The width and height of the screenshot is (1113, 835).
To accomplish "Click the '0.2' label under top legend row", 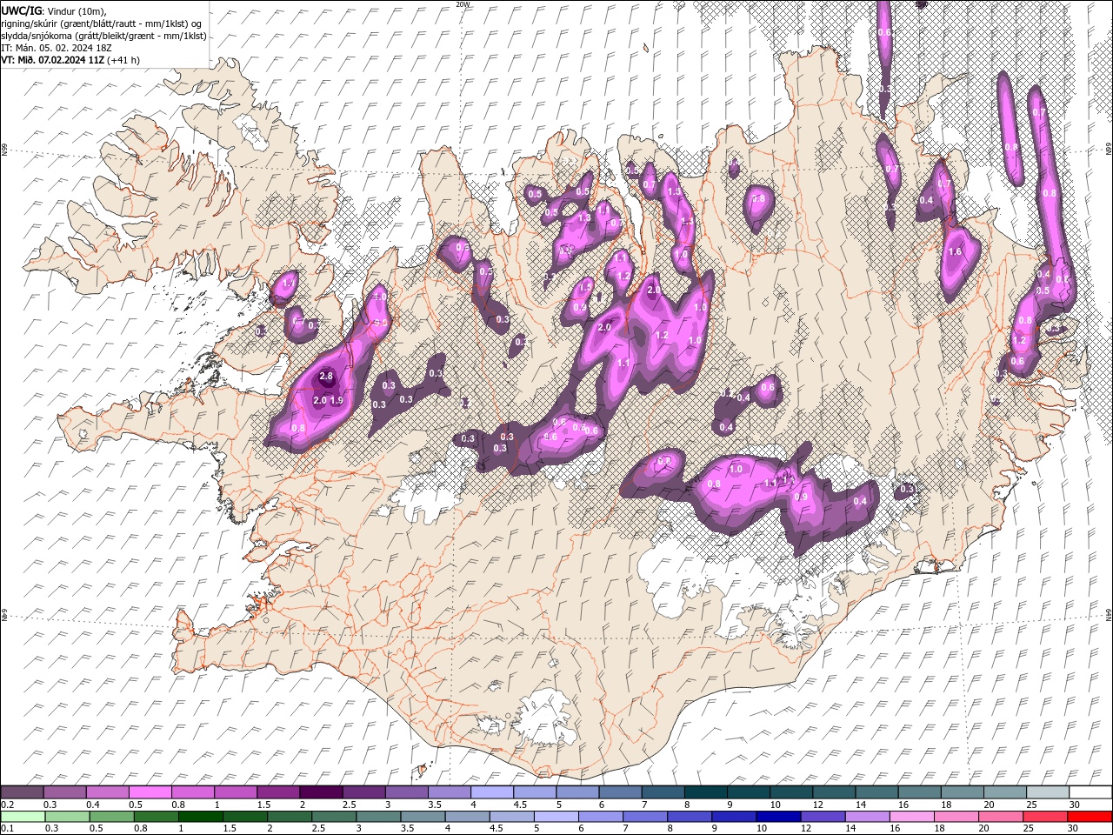I will (x=6, y=805).
